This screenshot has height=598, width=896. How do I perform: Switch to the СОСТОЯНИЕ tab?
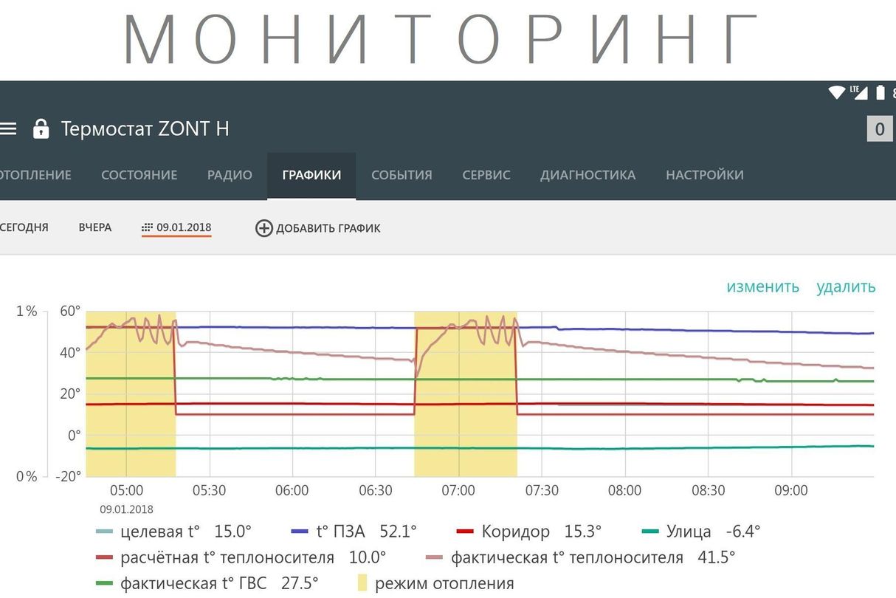139,175
